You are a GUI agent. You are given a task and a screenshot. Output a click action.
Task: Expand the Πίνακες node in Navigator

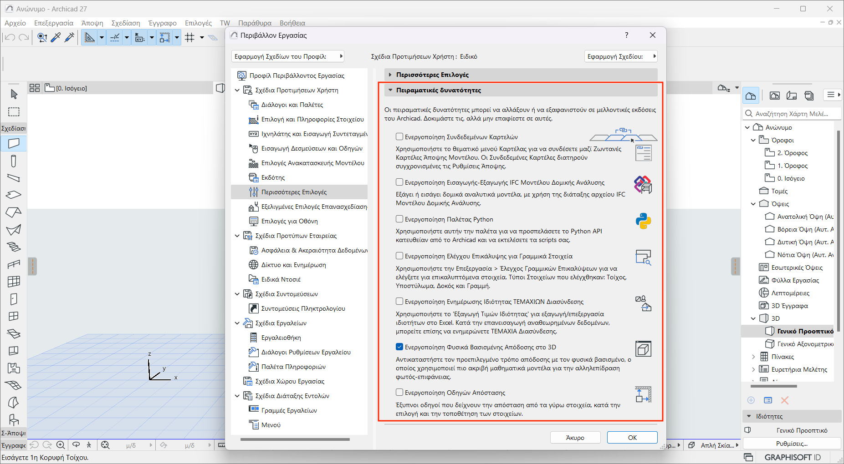tap(753, 357)
